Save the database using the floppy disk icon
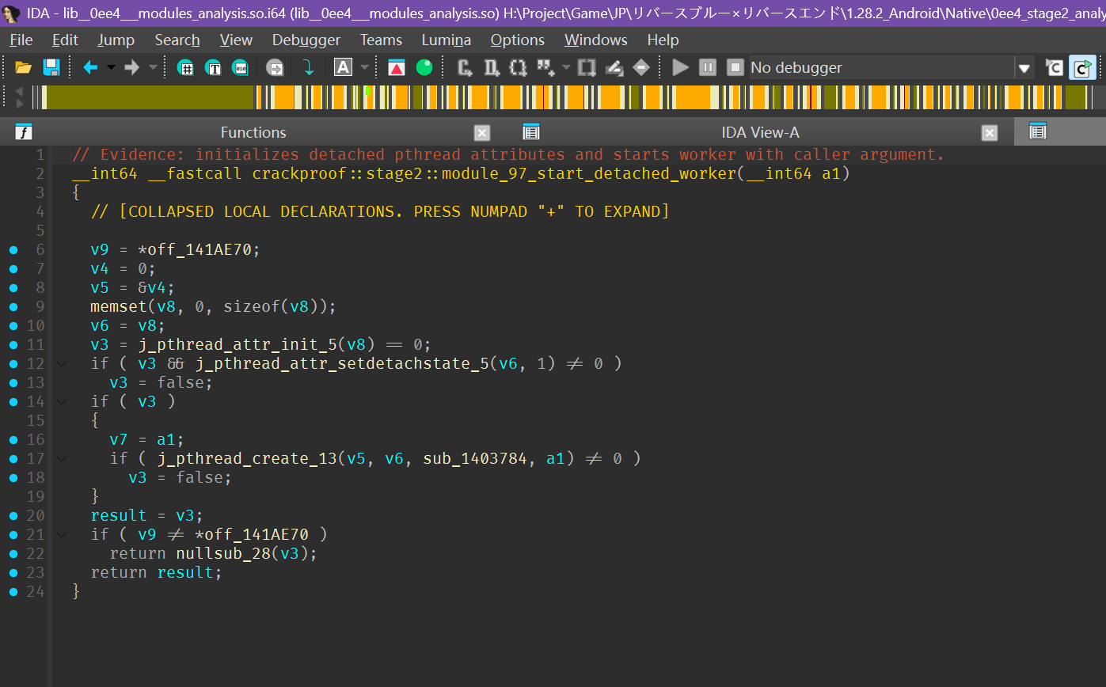1106x687 pixels. [51, 68]
